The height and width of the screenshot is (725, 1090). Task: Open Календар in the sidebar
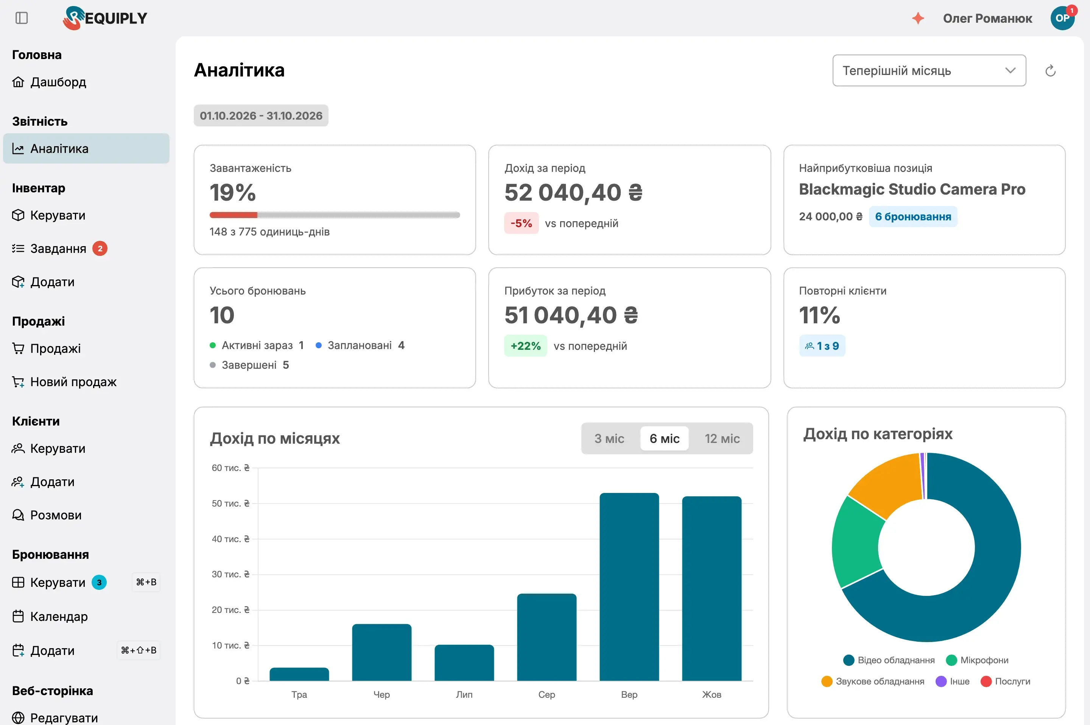pyautogui.click(x=86, y=616)
